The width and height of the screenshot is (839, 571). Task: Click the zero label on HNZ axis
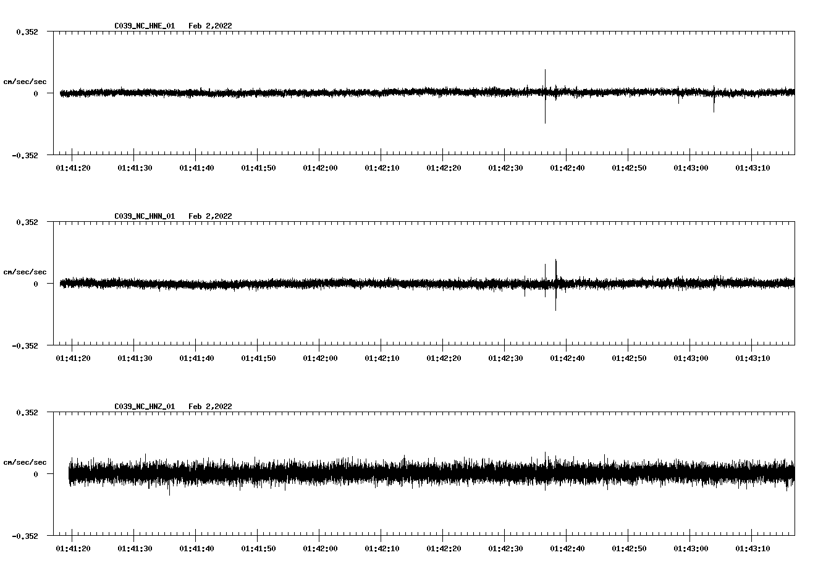pyautogui.click(x=35, y=474)
